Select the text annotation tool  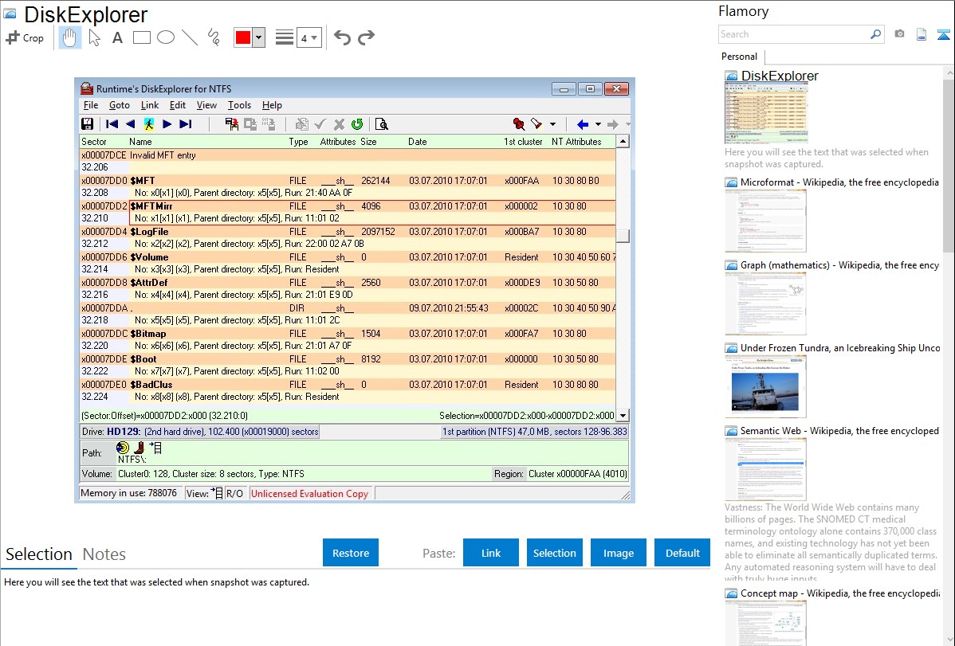[117, 37]
